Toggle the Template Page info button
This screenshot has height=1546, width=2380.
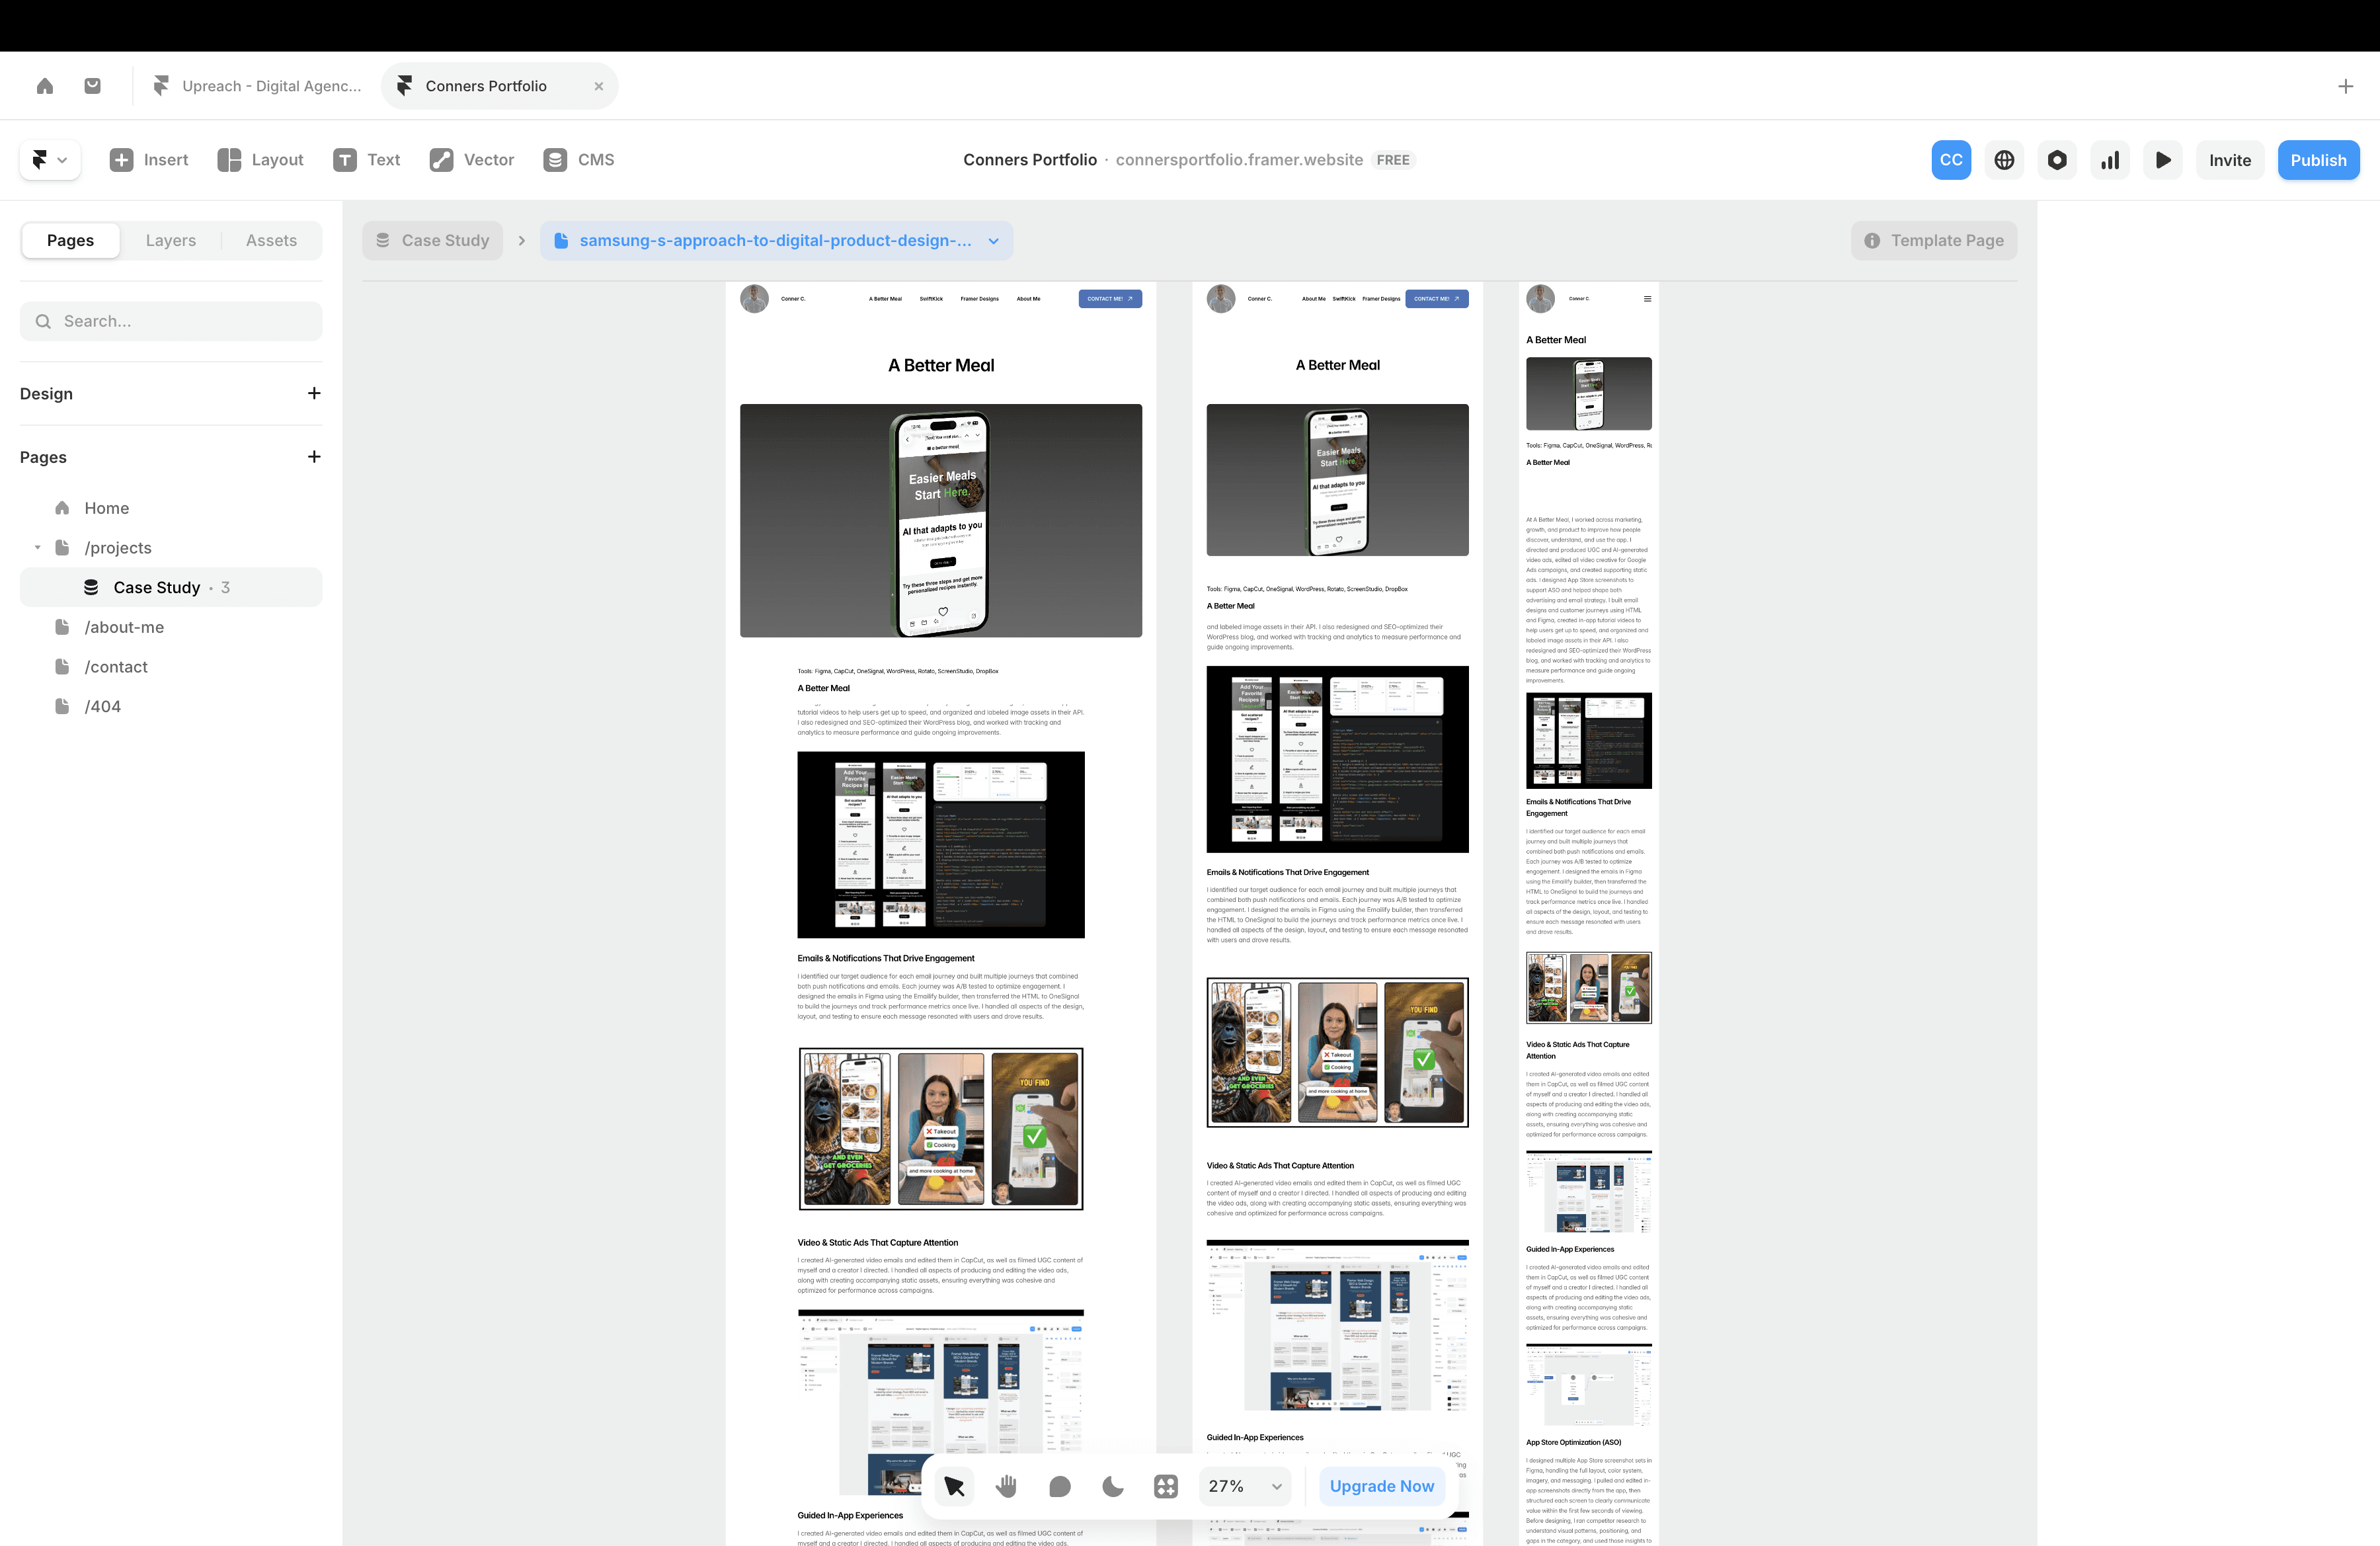coord(1933,241)
